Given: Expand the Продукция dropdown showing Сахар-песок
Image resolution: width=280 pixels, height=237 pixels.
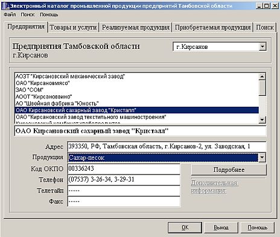Looking at the screenshot, I should [x=262, y=157].
